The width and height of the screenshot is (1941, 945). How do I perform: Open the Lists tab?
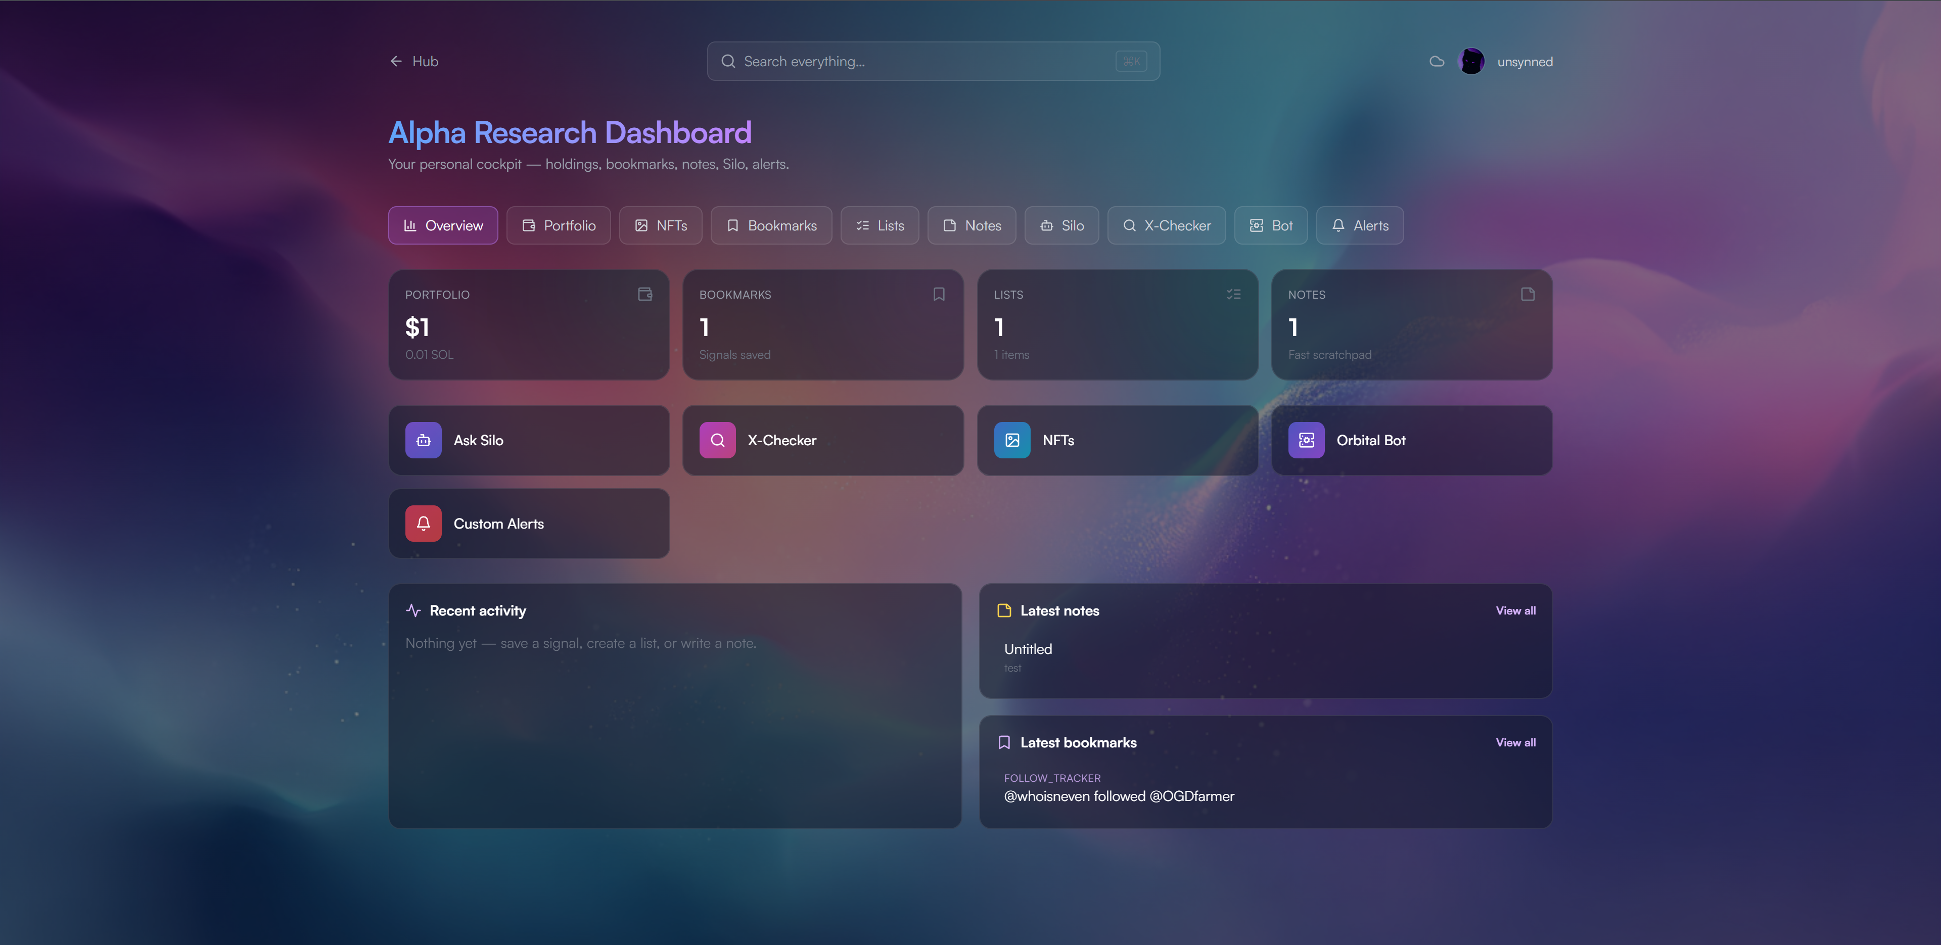point(880,225)
